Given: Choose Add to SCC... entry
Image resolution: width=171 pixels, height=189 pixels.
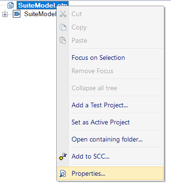Looking at the screenshot, I should pos(90,156).
